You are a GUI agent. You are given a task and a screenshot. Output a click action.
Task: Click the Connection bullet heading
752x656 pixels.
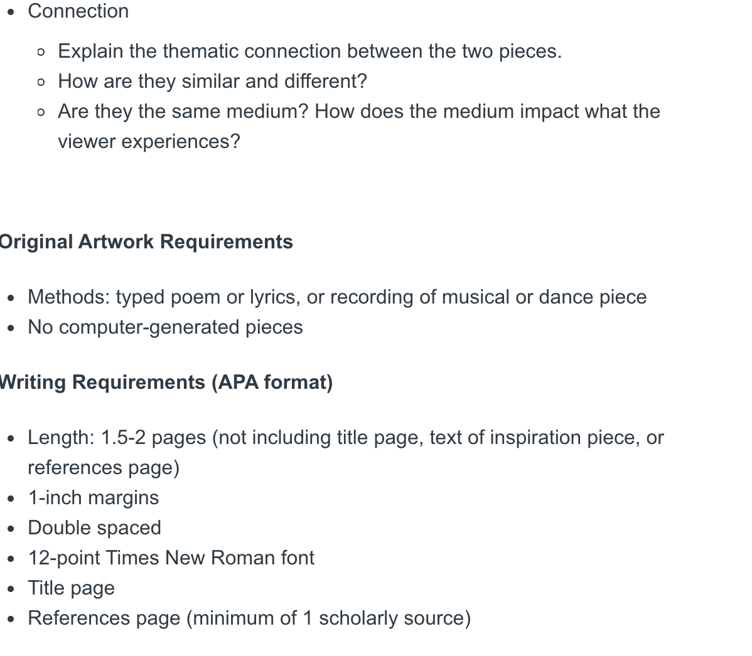pyautogui.click(x=78, y=11)
